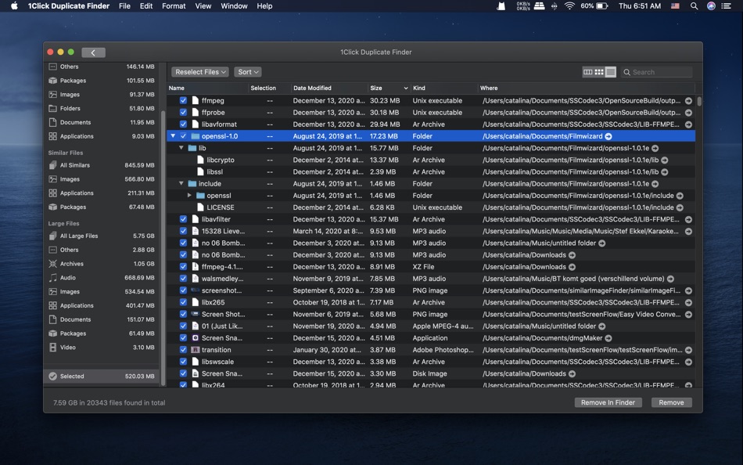Screen dimensions: 743x465
Task: Collapse the openssl-1.0 folder triangle
Action: (x=173, y=136)
